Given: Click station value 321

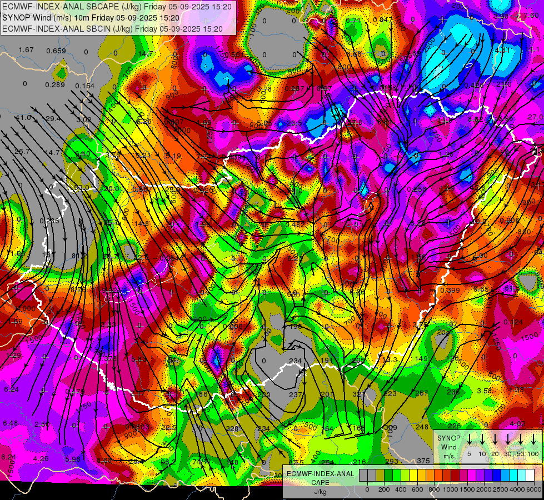Looking at the screenshot, I should point(359,394).
